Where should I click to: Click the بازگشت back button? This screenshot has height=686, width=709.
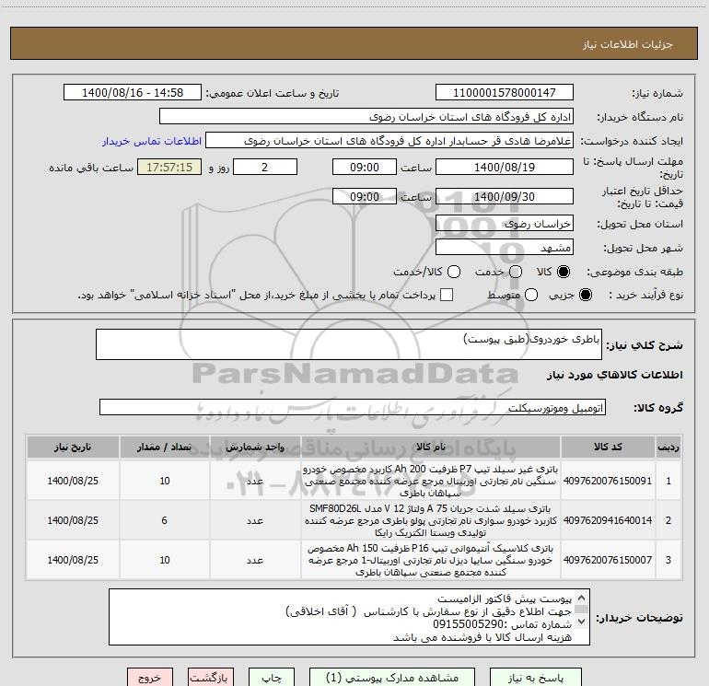click(x=211, y=678)
